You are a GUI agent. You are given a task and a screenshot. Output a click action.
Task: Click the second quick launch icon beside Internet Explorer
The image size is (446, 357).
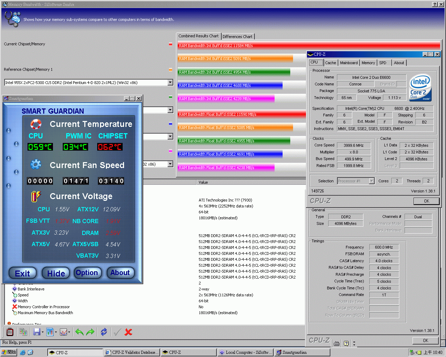[30, 352]
